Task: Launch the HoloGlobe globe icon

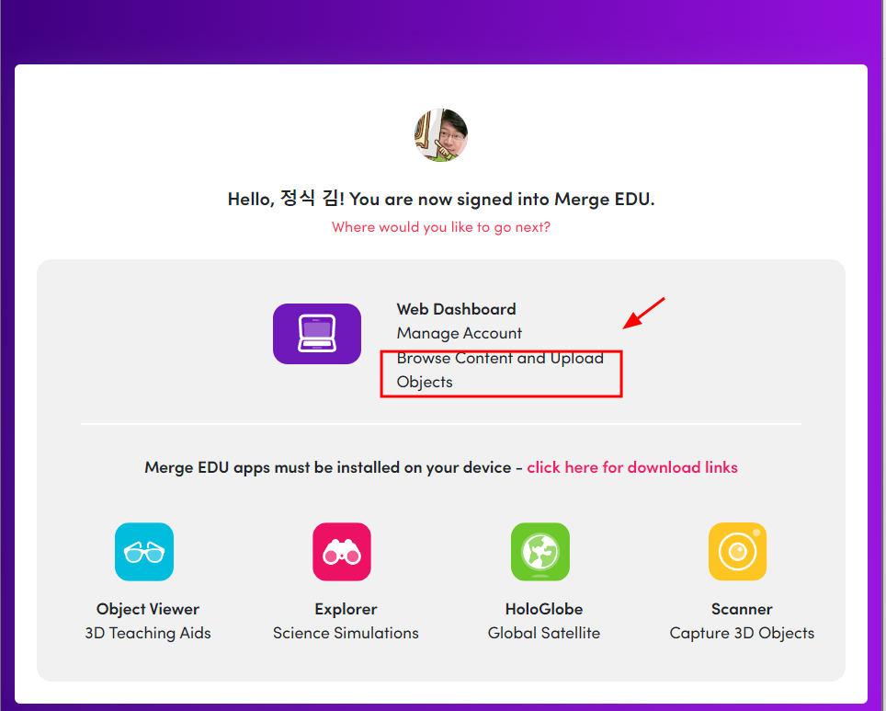Action: 540,552
